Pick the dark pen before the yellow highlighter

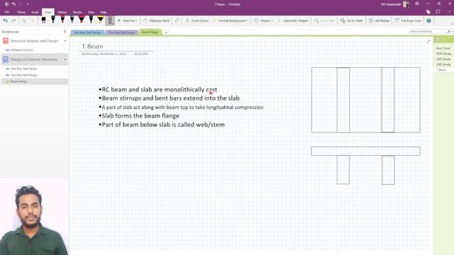(91, 20)
